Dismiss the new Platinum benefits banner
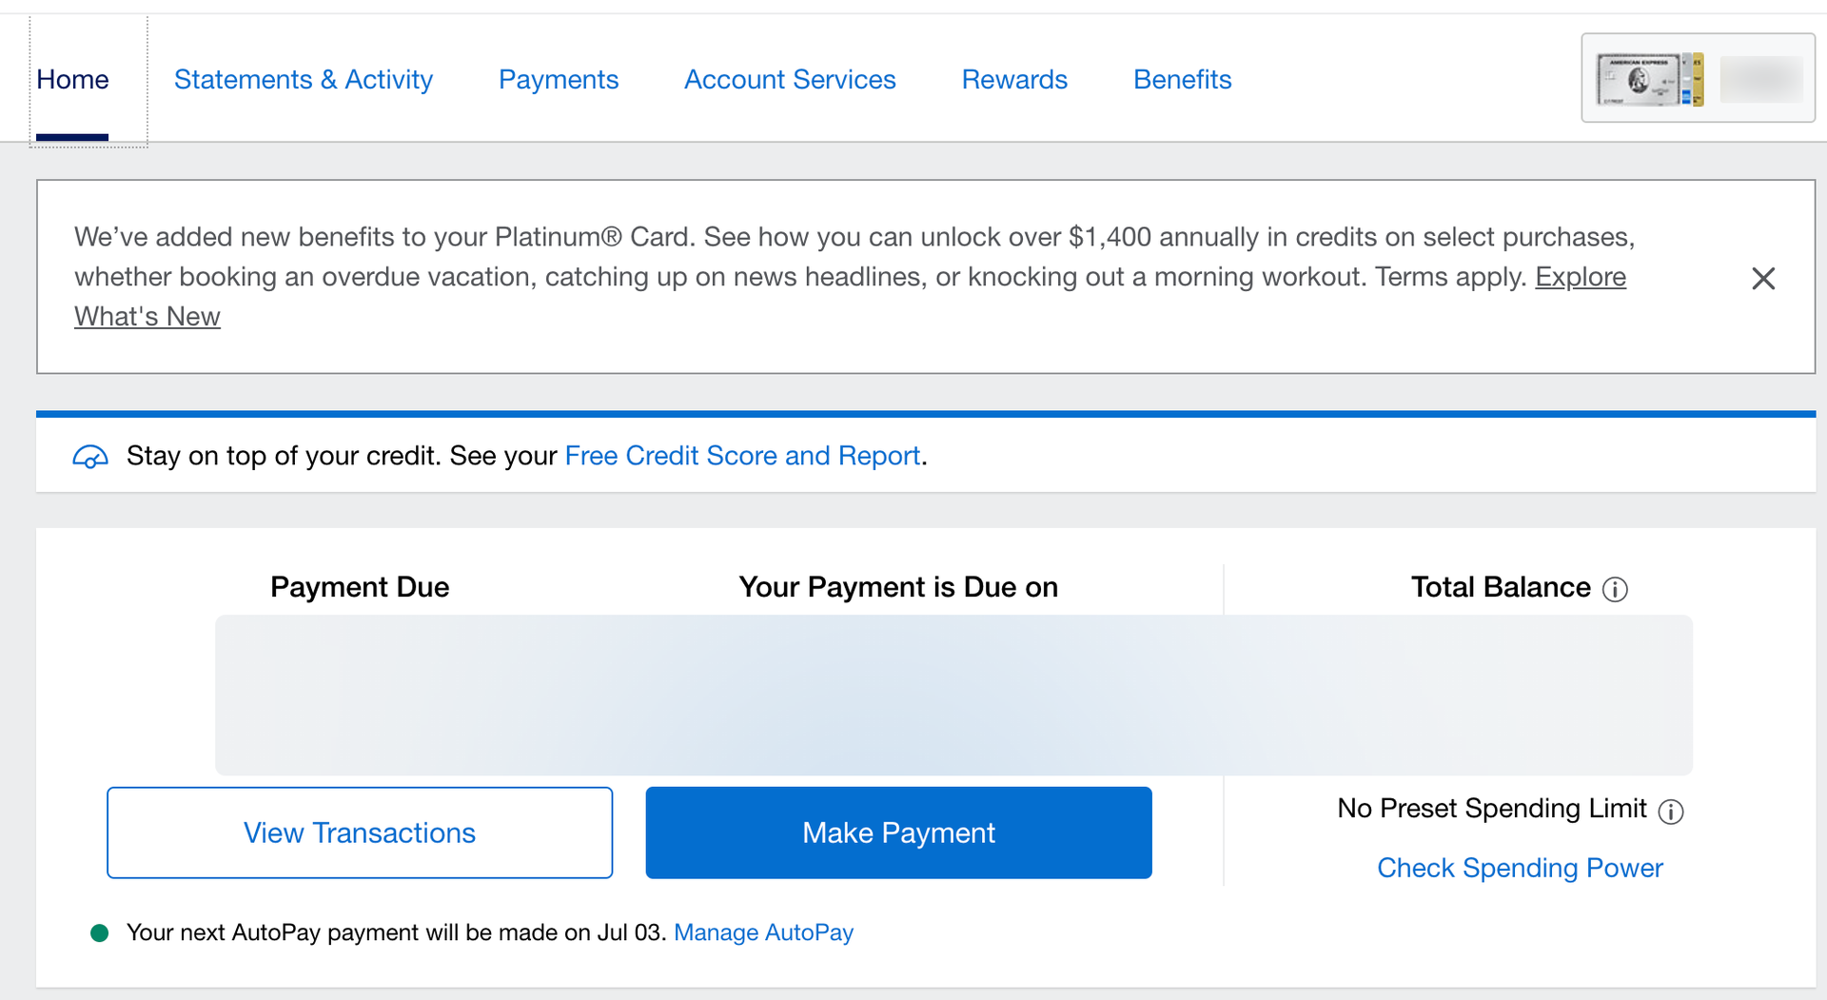 pos(1764,278)
